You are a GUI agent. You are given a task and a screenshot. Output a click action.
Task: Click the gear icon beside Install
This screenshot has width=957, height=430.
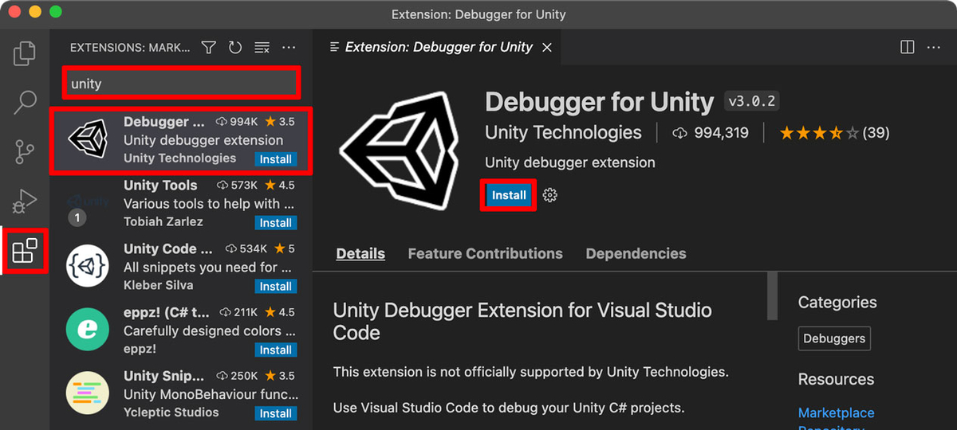[x=549, y=195]
